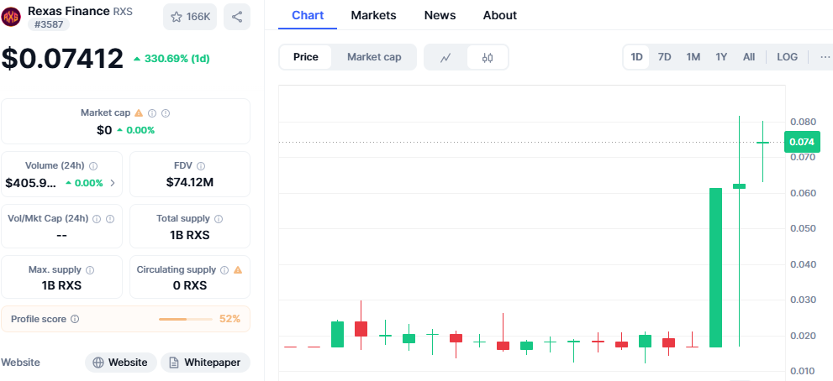The width and height of the screenshot is (833, 381).
Task: Open the Chart tab
Action: pos(308,15)
